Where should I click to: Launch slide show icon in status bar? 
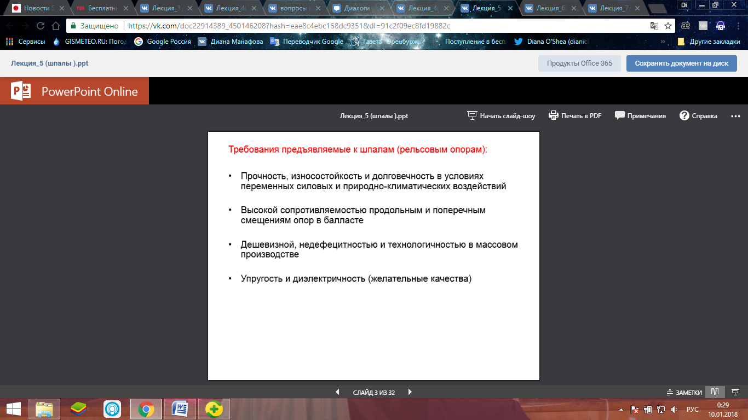point(734,392)
